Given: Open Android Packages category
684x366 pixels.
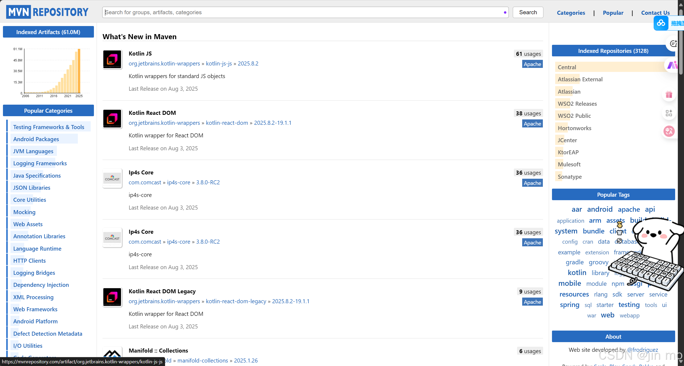Looking at the screenshot, I should [36, 139].
